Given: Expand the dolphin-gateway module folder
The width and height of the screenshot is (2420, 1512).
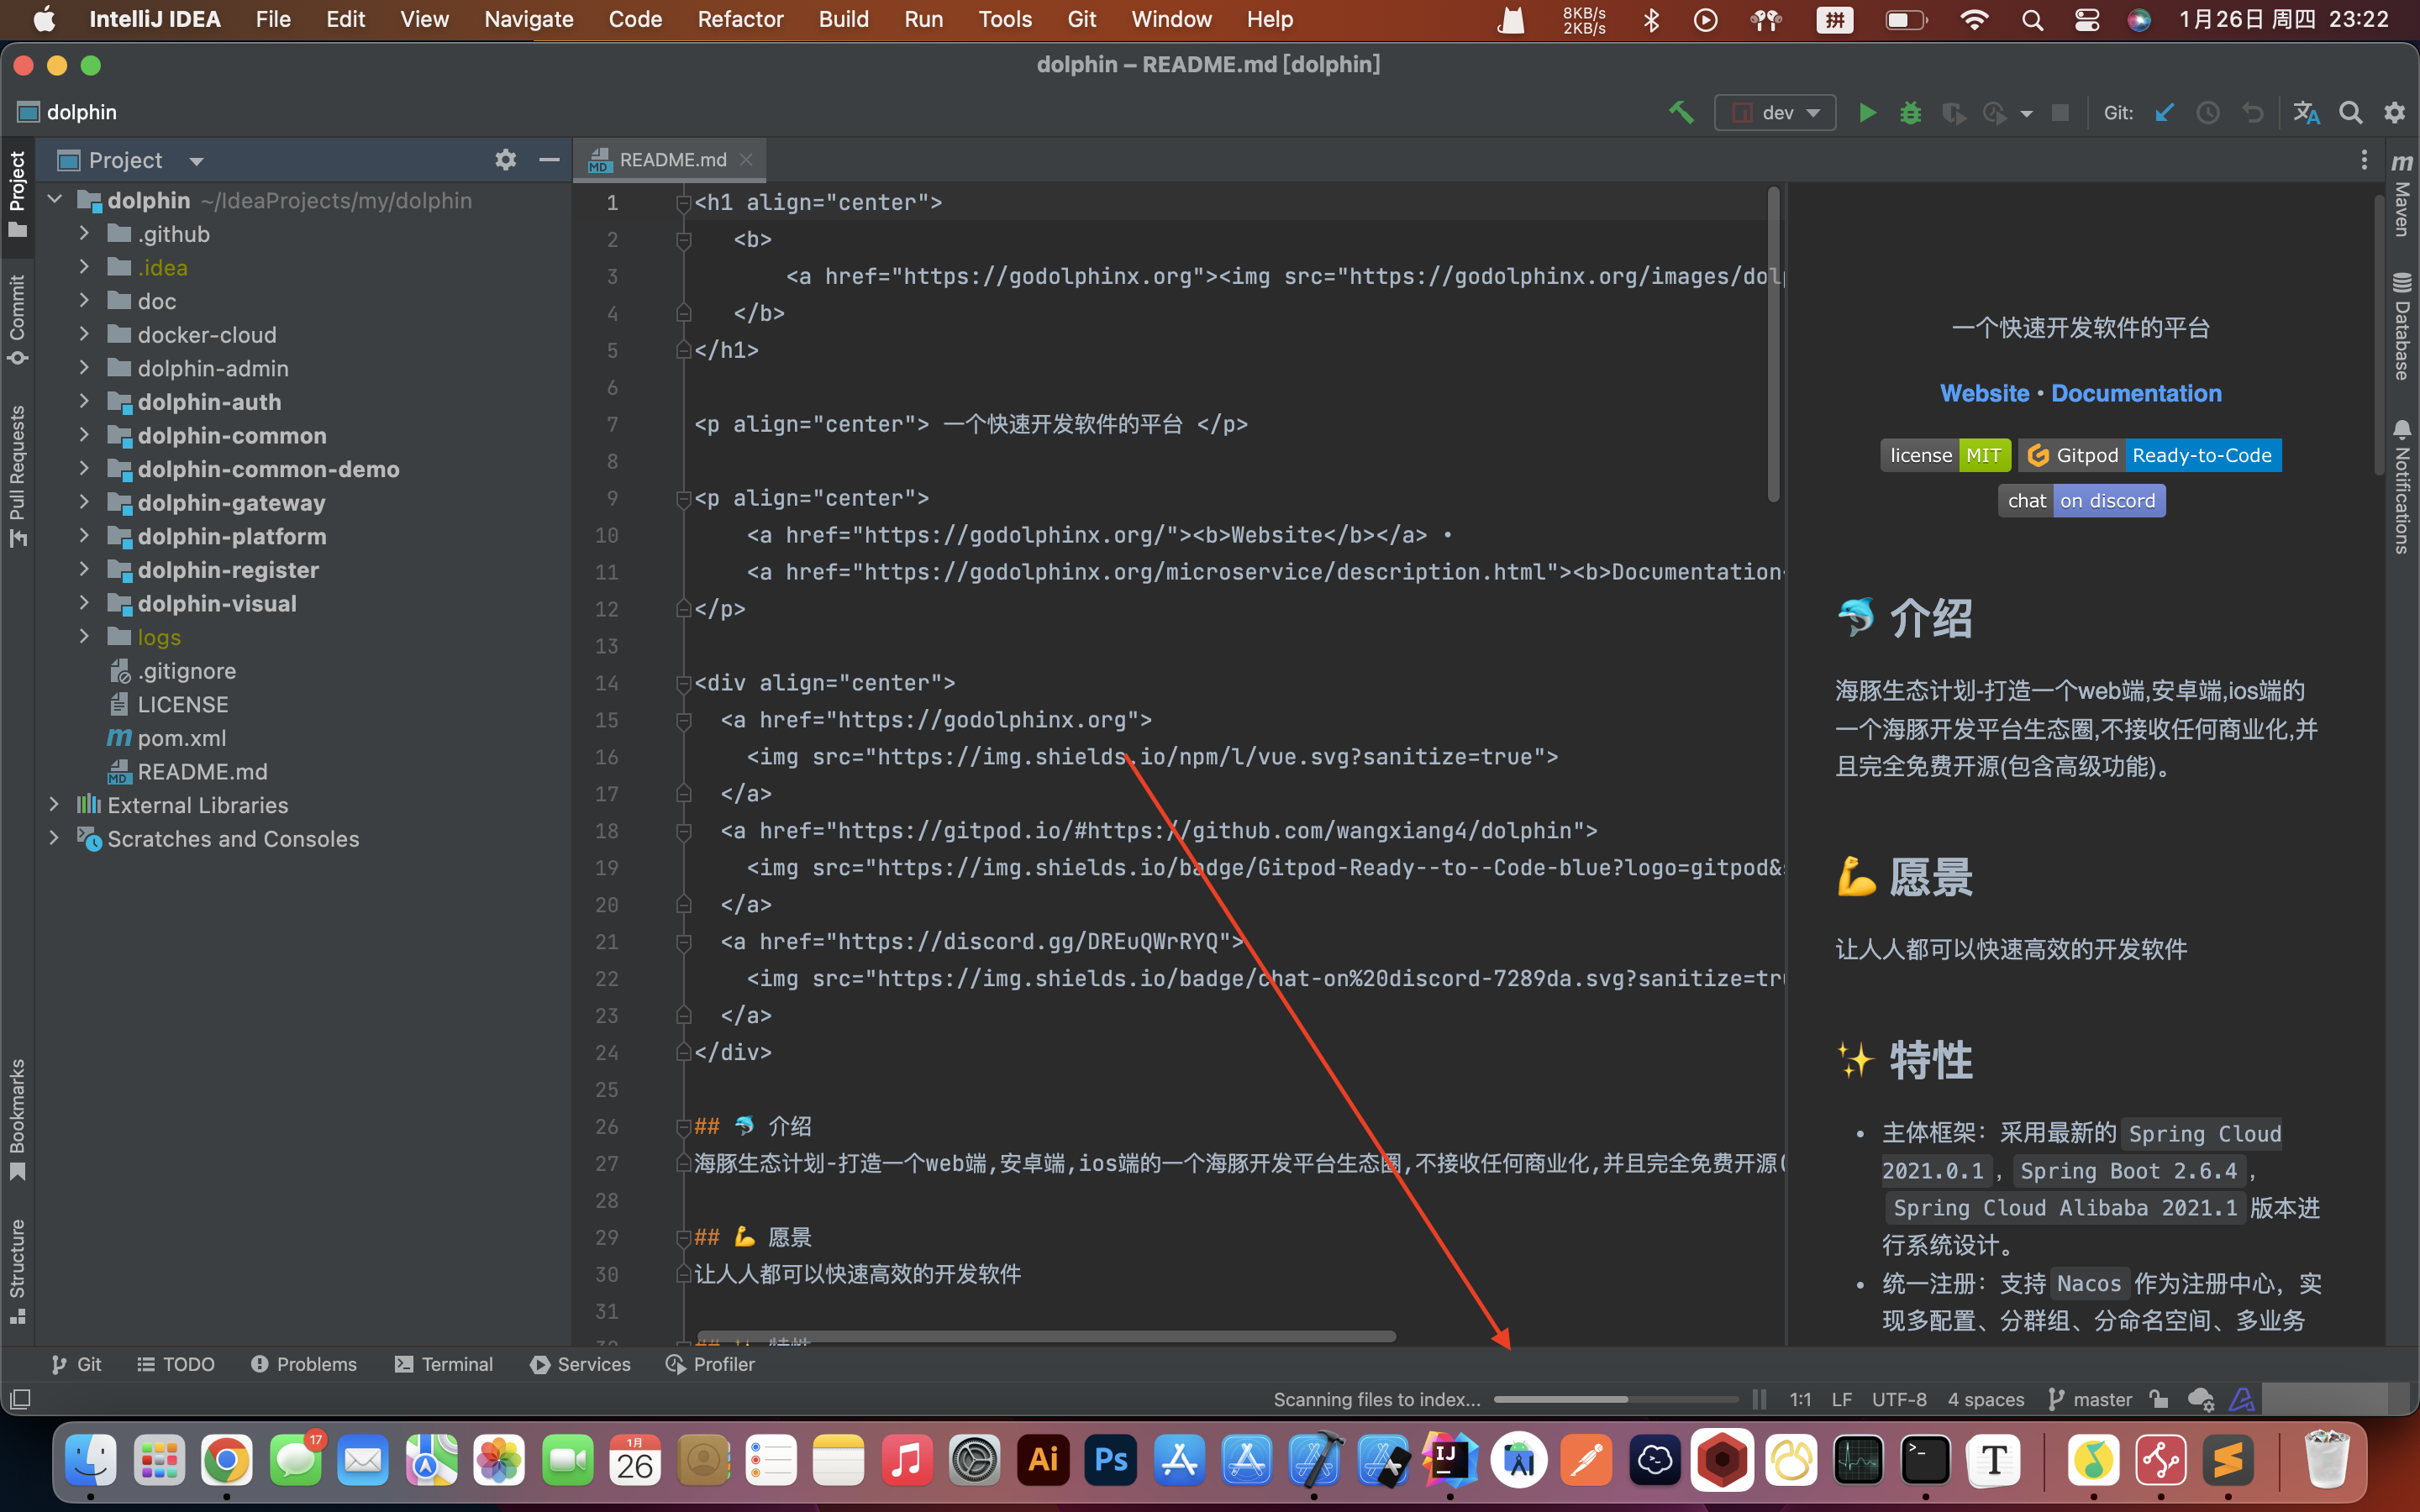Looking at the screenshot, I should 84,502.
